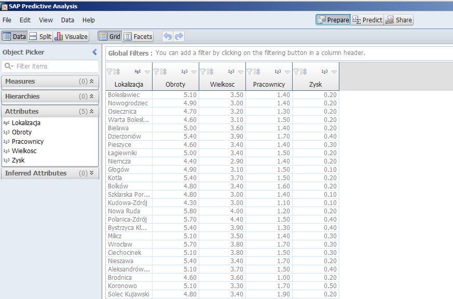453x299 pixels.
Task: Click the filter funnel in the Wielkosc column header
Action: pyautogui.click(x=203, y=72)
